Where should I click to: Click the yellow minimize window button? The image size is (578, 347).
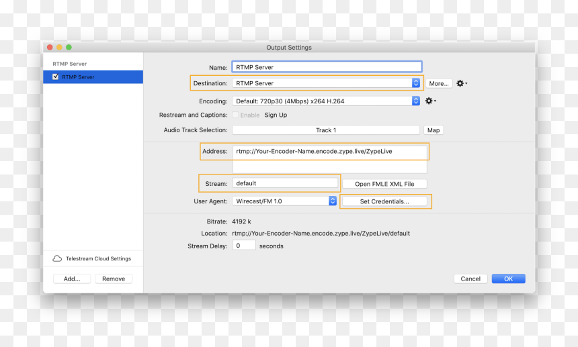[59, 47]
